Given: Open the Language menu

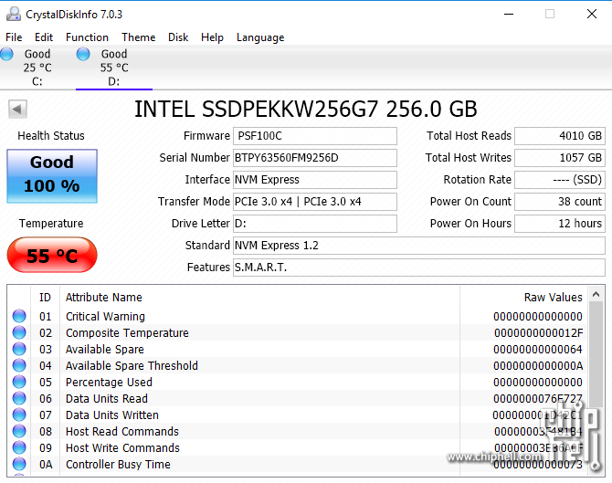Looking at the screenshot, I should (260, 37).
